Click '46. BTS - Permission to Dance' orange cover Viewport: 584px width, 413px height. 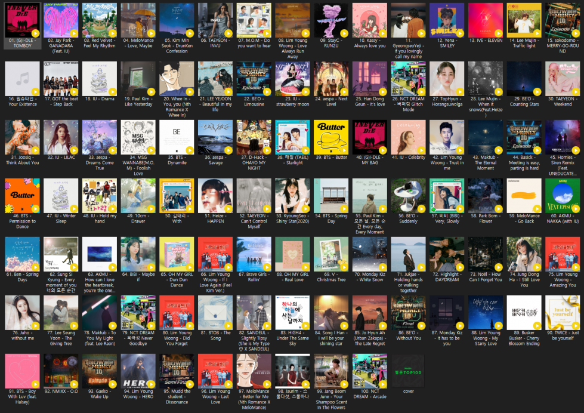pos(22,196)
